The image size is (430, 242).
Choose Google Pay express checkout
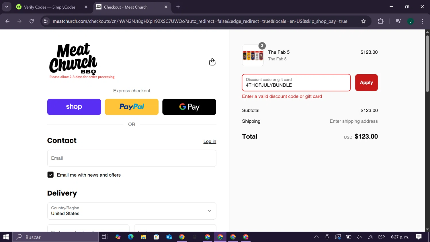pyautogui.click(x=189, y=107)
